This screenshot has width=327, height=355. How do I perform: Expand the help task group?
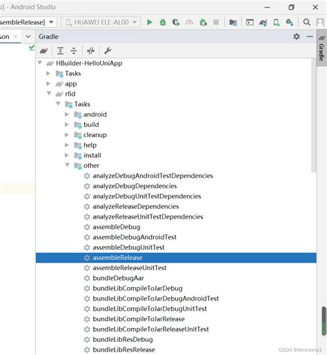[67, 145]
